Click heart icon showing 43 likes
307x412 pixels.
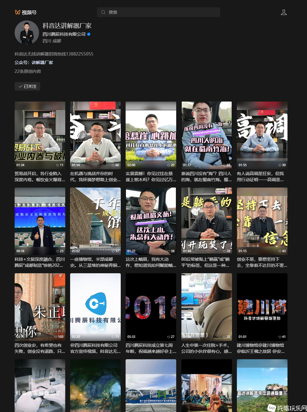[x=280, y=251]
